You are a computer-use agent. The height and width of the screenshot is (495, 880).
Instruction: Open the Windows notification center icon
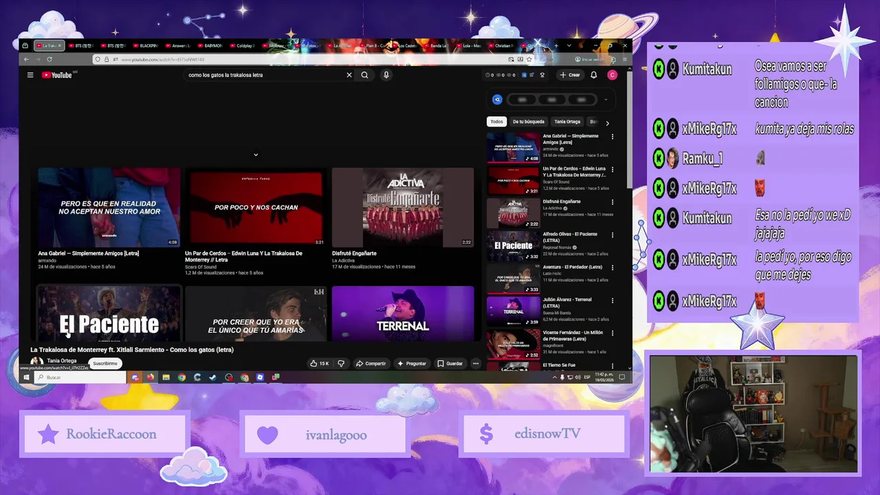621,377
